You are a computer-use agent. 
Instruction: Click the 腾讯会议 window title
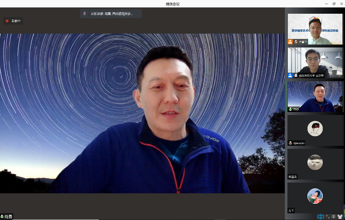(172, 4)
